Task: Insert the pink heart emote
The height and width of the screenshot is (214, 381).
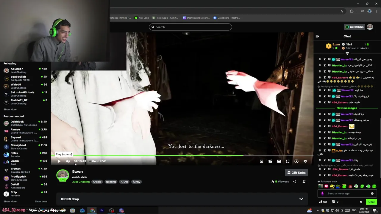Action: coord(326,186)
